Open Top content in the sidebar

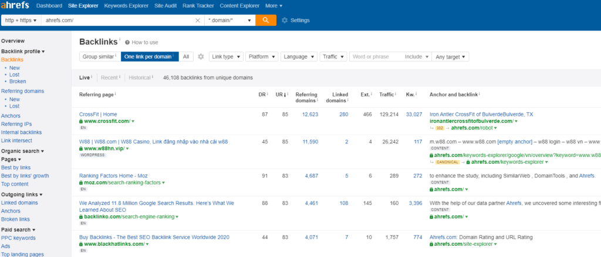[x=15, y=184]
